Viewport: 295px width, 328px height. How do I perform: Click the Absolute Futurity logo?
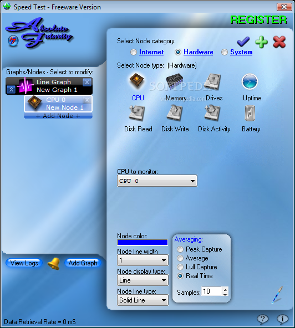[x=39, y=33]
